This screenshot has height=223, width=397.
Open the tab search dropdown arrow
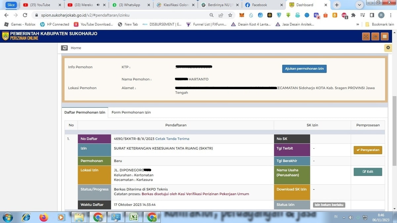[x=360, y=5]
